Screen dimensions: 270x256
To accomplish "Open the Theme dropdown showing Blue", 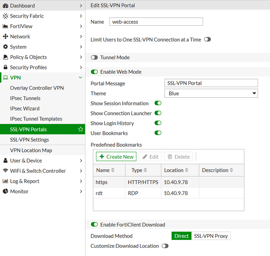I will 211,93.
